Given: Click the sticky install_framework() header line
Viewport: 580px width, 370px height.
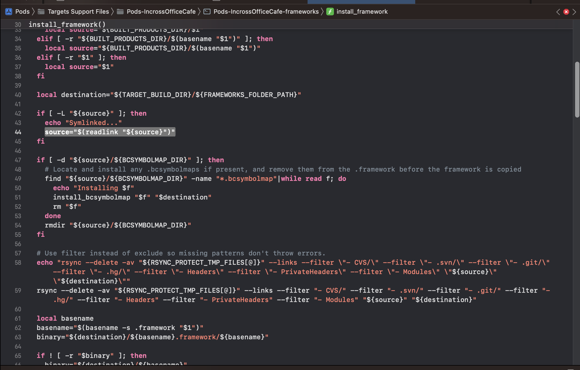Looking at the screenshot, I should click(67, 24).
